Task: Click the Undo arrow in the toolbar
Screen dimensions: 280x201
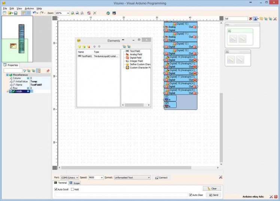Action: [34, 13]
